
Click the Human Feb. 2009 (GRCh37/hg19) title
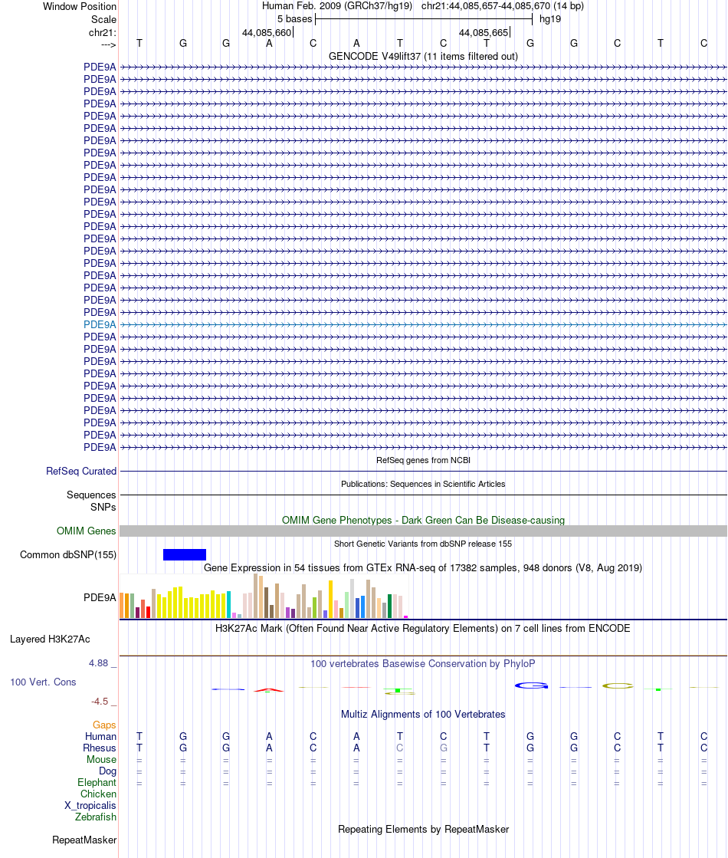(x=337, y=6)
